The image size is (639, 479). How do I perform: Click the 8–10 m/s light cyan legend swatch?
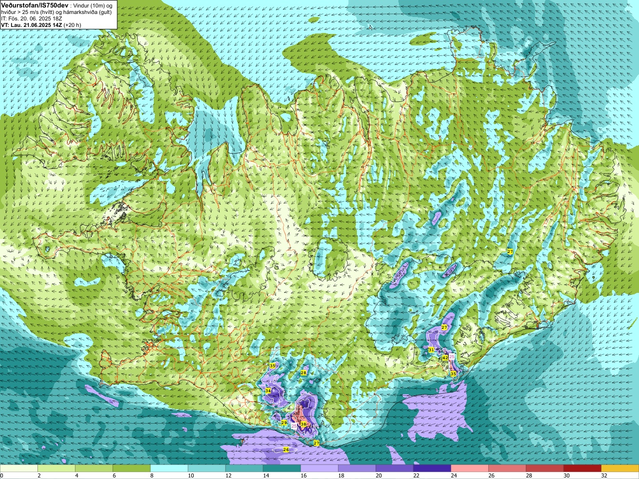click(169, 469)
